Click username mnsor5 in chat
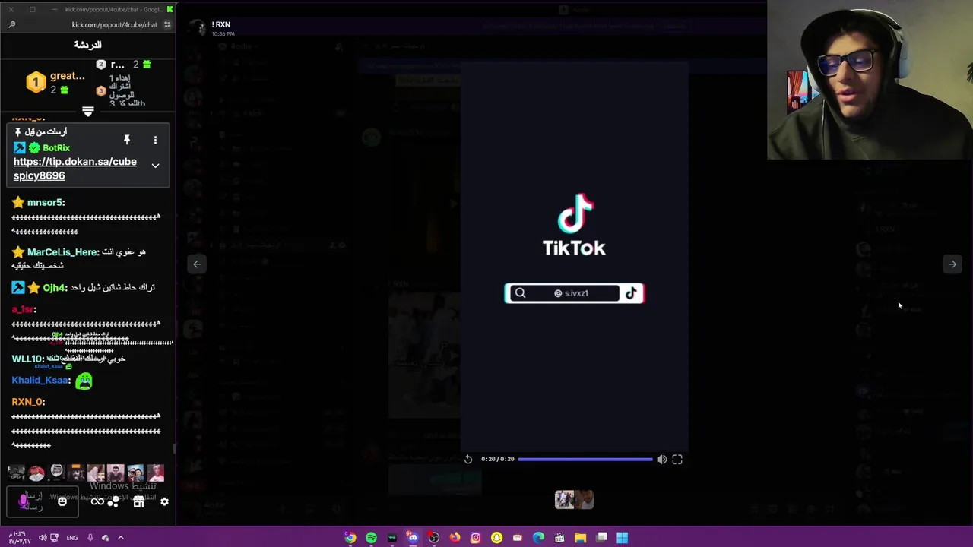The height and width of the screenshot is (547, 973). click(x=46, y=203)
